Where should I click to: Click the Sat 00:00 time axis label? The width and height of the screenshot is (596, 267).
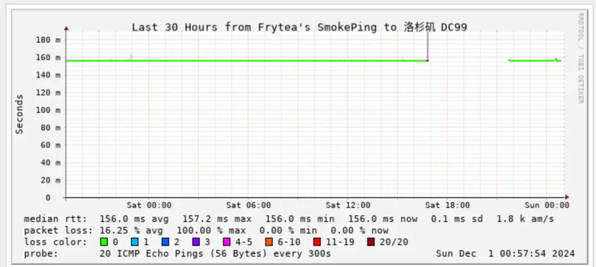pyautogui.click(x=149, y=205)
